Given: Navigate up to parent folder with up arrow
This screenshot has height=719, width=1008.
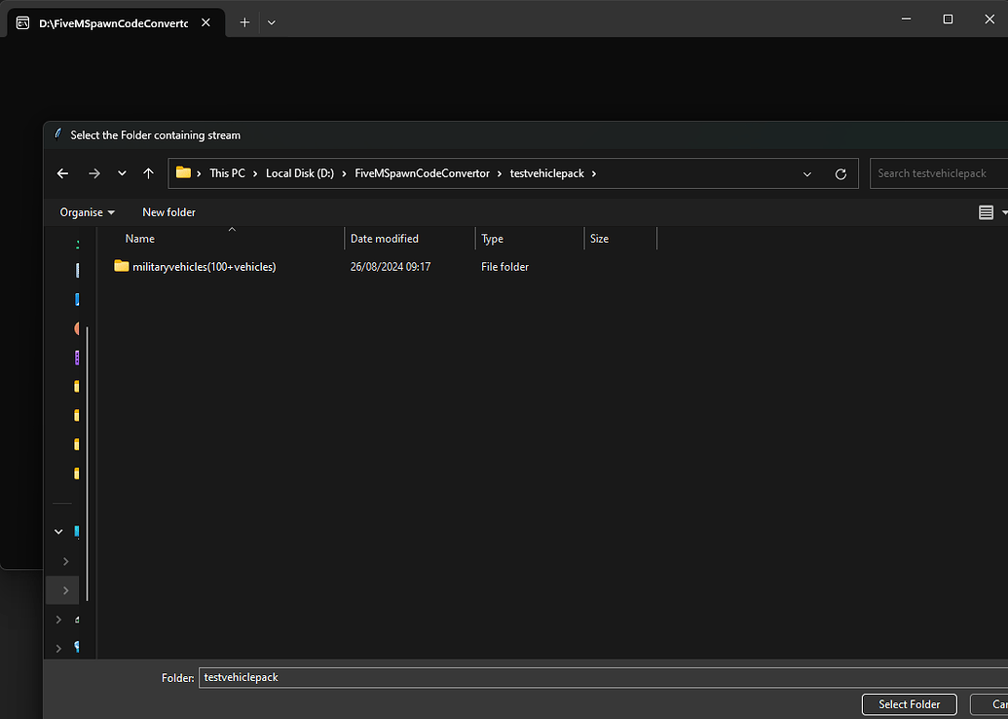Looking at the screenshot, I should [x=147, y=172].
